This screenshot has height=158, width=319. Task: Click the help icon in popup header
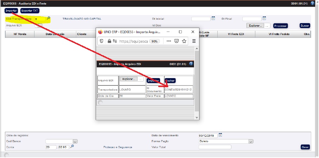[191, 64]
